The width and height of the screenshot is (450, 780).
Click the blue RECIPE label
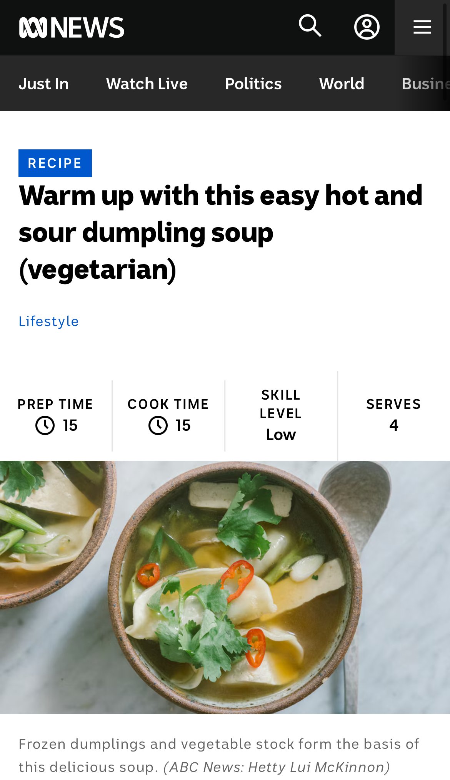click(x=55, y=163)
